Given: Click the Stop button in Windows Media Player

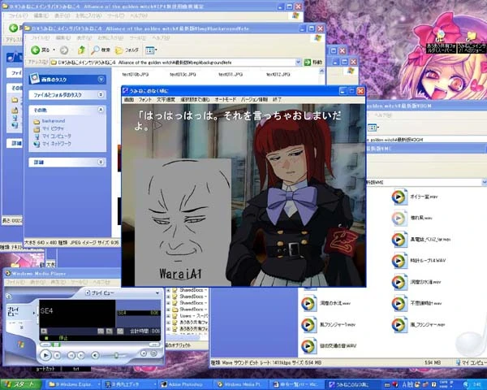Looking at the screenshot, I should (58, 355).
